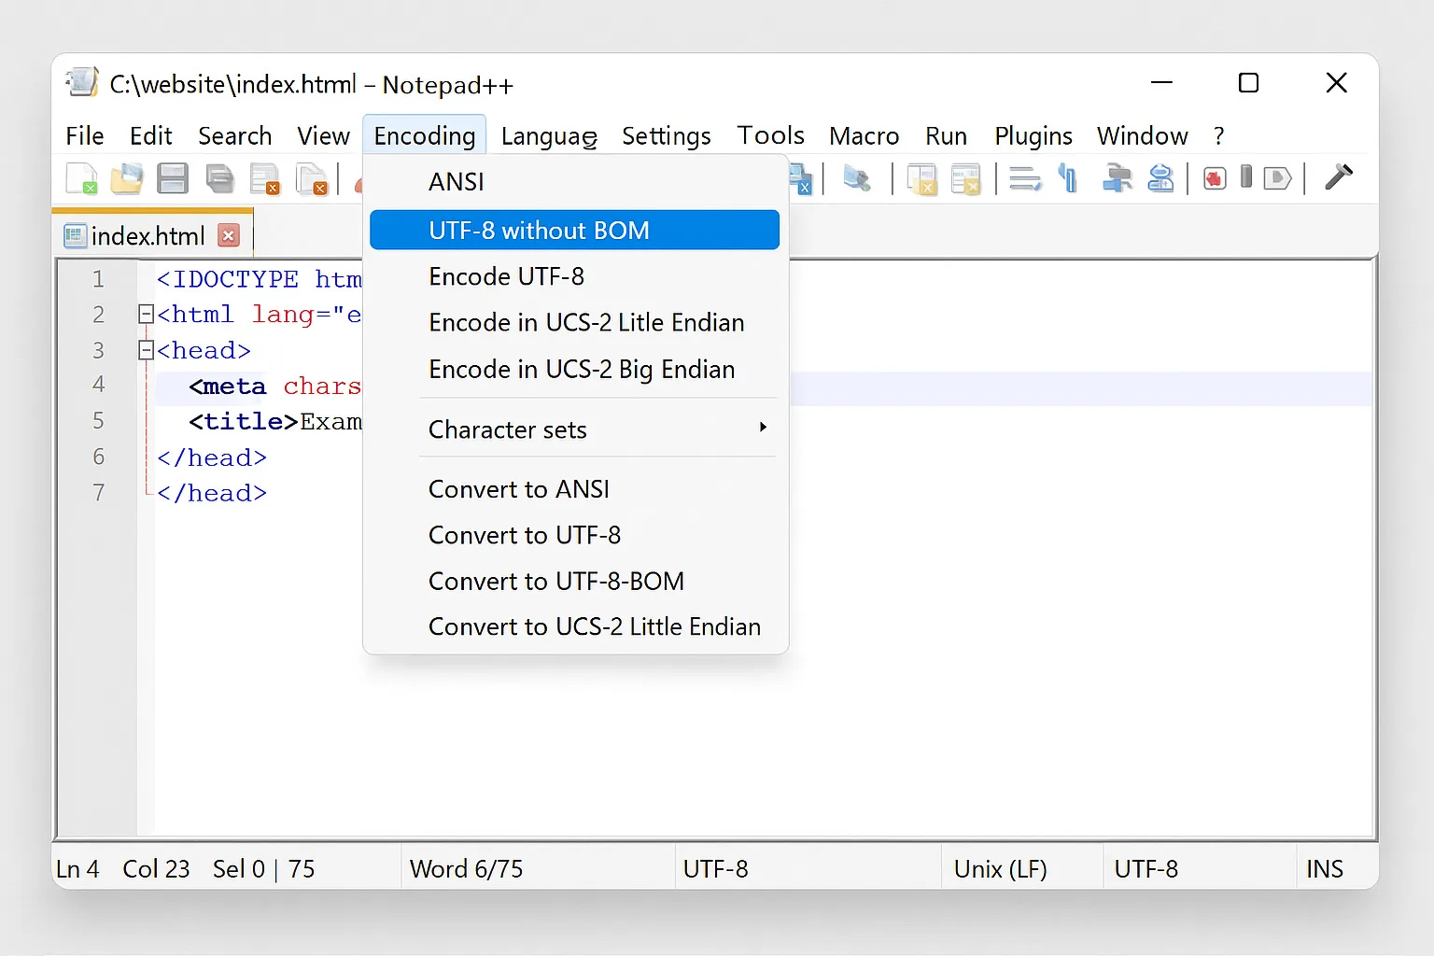The width and height of the screenshot is (1434, 956).
Task: Open the Run menu
Action: (946, 136)
